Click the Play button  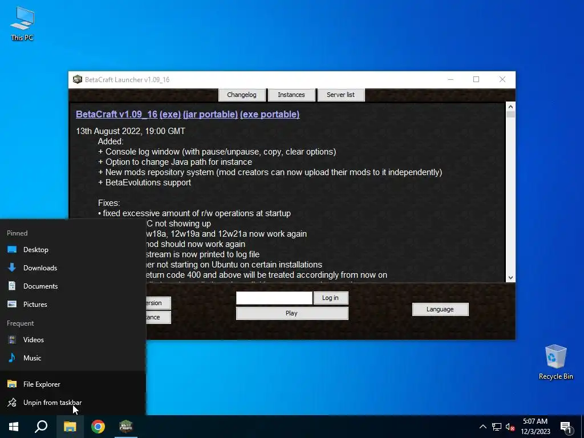pyautogui.click(x=292, y=313)
